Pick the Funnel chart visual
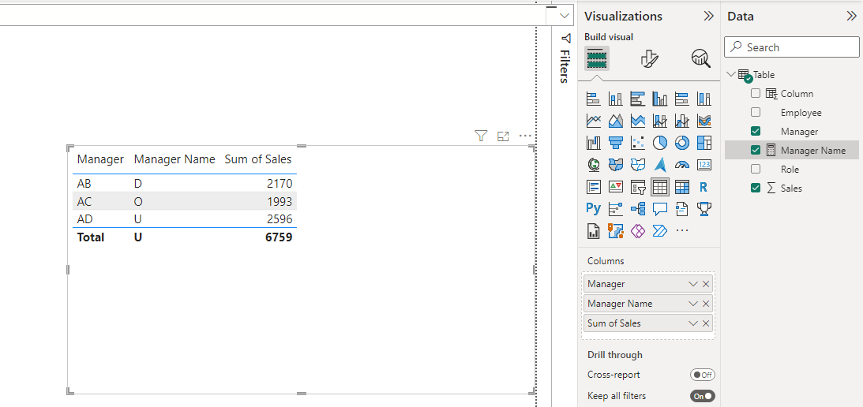863x407 pixels. [x=615, y=143]
